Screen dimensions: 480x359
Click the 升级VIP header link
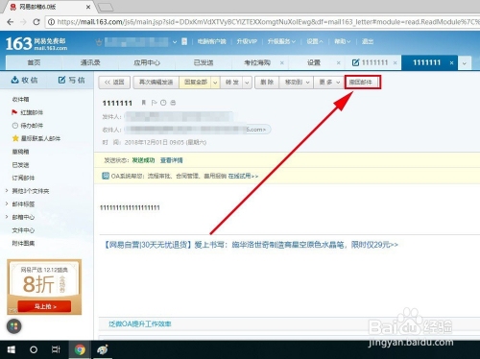tap(247, 41)
